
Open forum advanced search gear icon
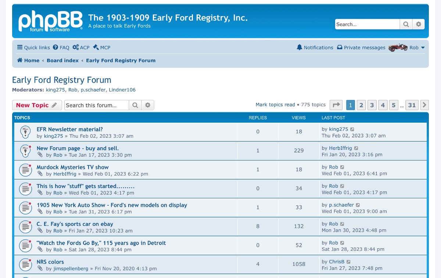click(x=148, y=105)
